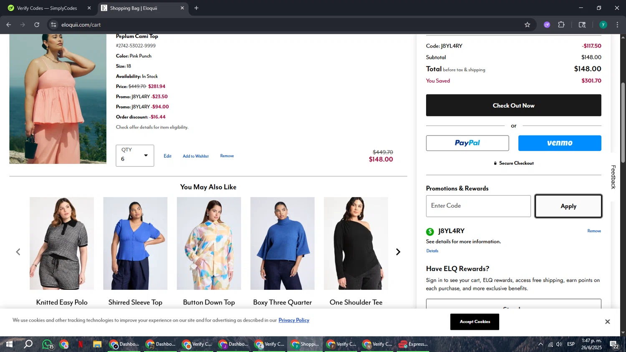This screenshot has width=626, height=352.
Task: Click the One Shoulder Tee product name
Action: click(356, 302)
